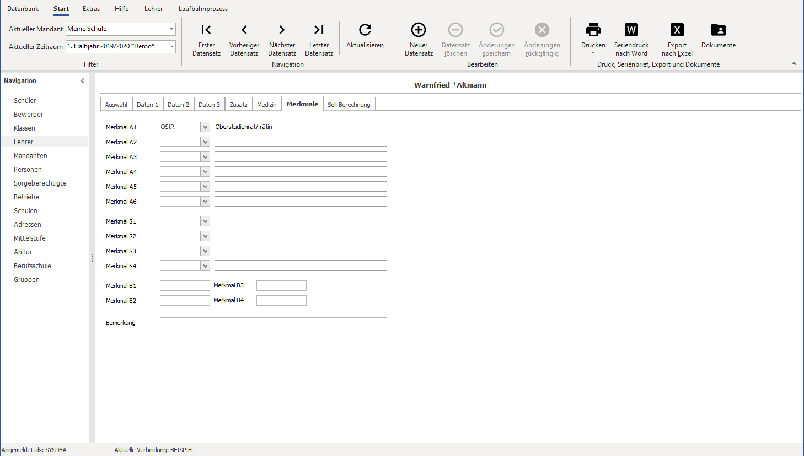
Task: Open the Merkmal S3 dropdown arrow
Action: pyautogui.click(x=205, y=251)
